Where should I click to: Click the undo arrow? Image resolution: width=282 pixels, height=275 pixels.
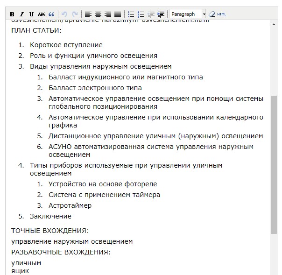tap(64, 14)
